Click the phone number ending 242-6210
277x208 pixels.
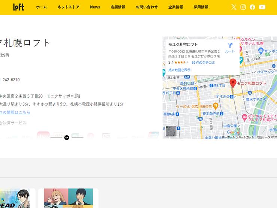coord(10,80)
